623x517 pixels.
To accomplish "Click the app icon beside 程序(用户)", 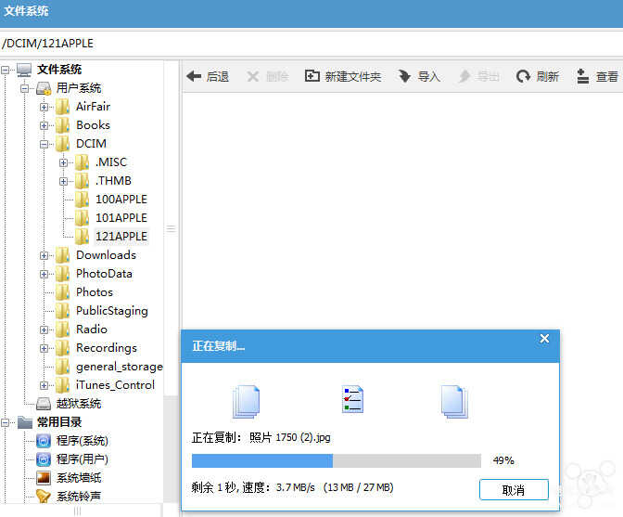I will pyautogui.click(x=44, y=459).
